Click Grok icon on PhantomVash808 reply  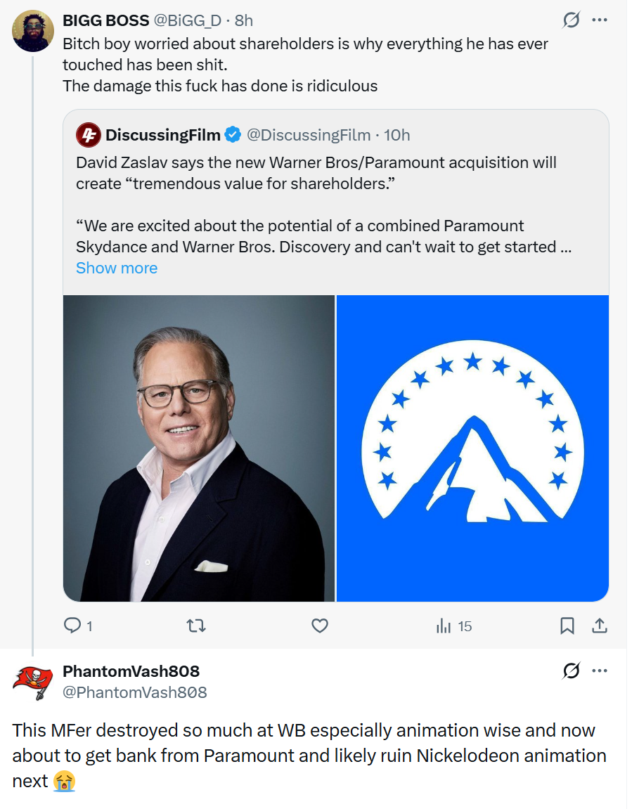click(x=571, y=671)
